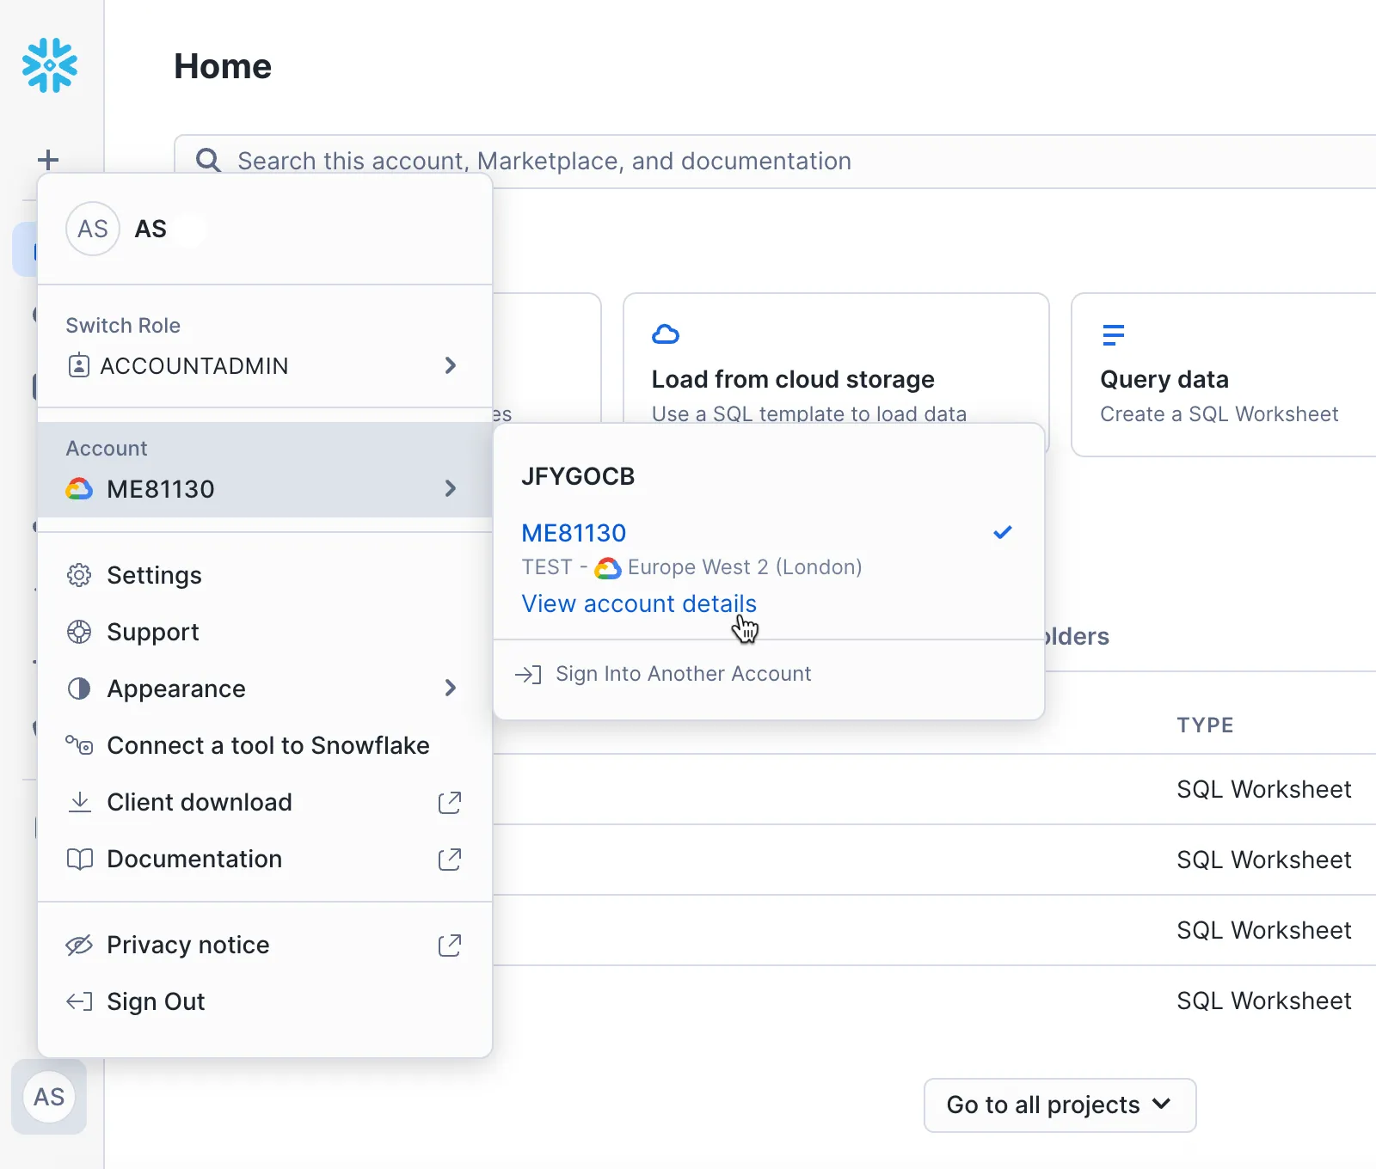
Task: Click the lines icon on Query data card
Action: [x=1114, y=334]
